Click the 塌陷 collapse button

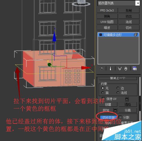[x=128, y=104]
